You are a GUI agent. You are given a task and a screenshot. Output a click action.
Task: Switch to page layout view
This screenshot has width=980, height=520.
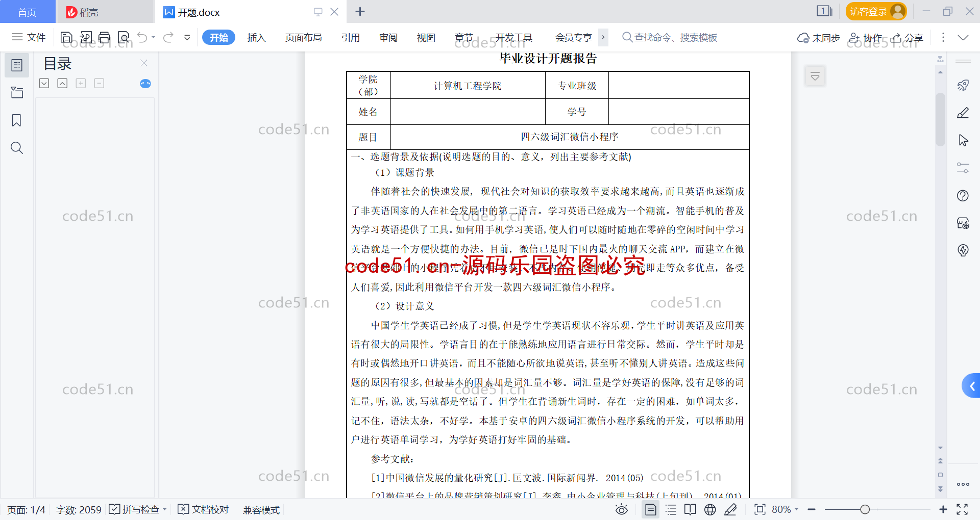coord(650,509)
